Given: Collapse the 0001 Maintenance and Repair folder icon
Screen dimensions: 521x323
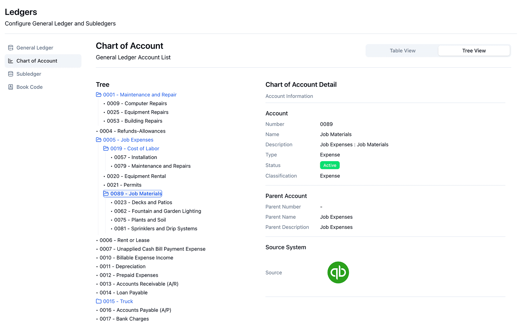Looking at the screenshot, I should coord(99,95).
